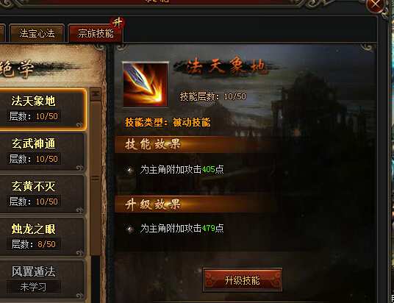The height and width of the screenshot is (303, 394).
Task: Click the 技能类型 被动技能 label
Action: (168, 123)
